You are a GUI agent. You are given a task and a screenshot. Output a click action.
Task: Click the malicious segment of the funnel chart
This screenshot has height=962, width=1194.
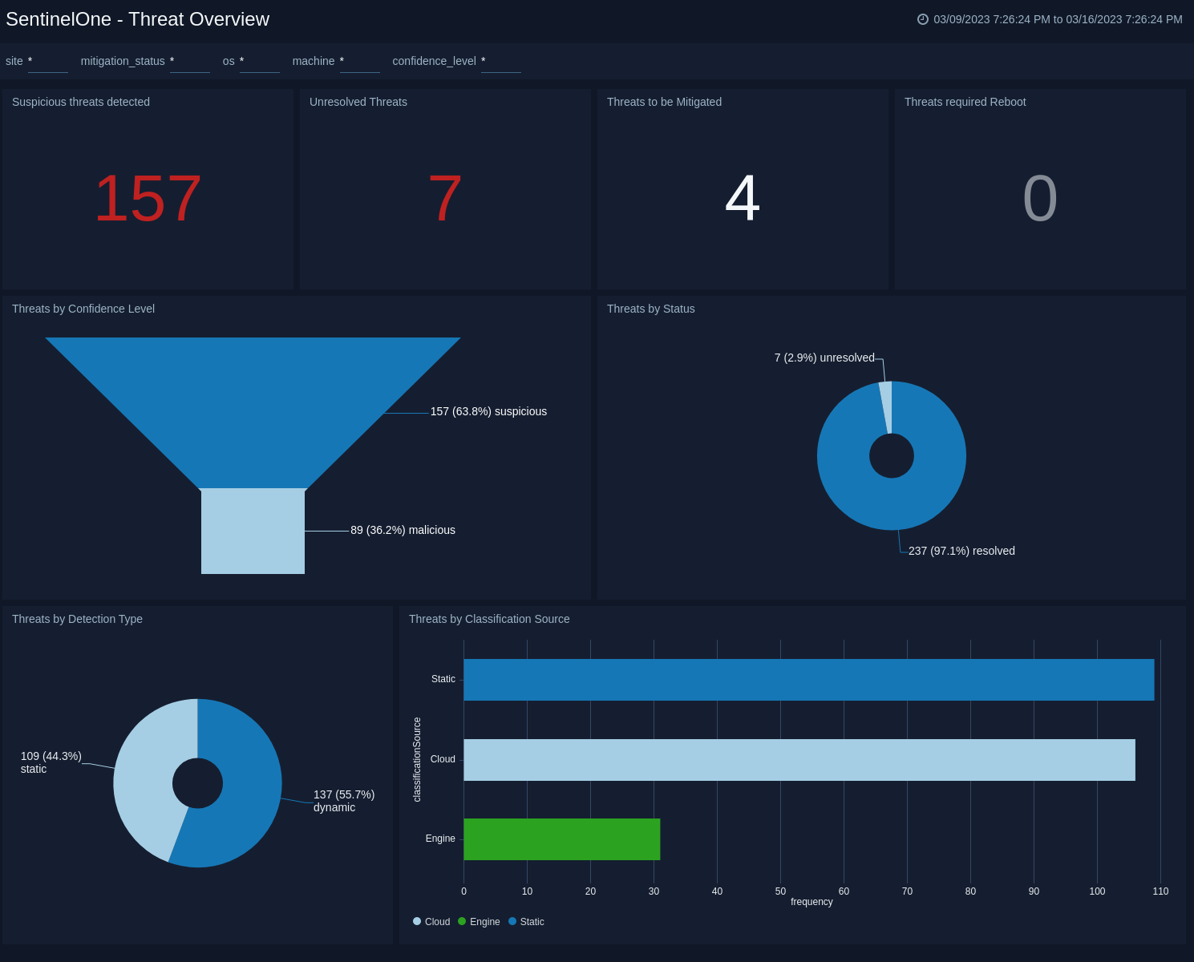pos(253,529)
